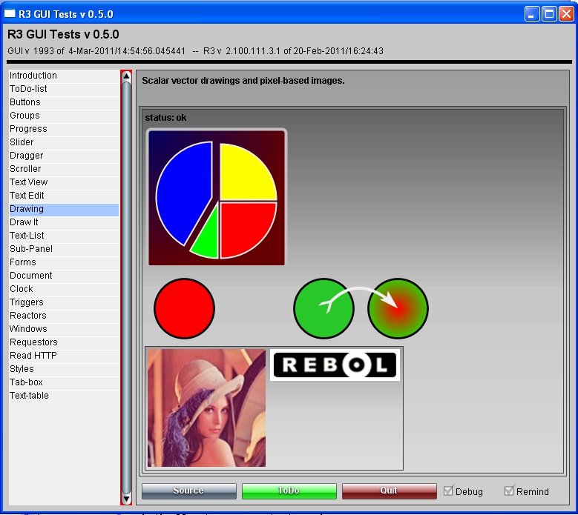Viewport: 578px width, 515px height.
Task: Open the Clock test
Action: pyautogui.click(x=64, y=289)
